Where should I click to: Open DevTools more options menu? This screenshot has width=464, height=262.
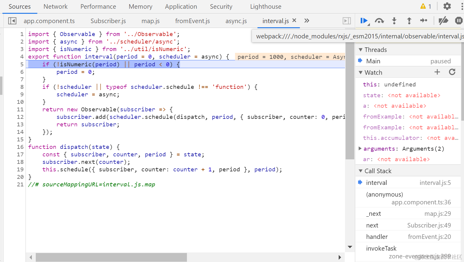[x=462, y=6]
